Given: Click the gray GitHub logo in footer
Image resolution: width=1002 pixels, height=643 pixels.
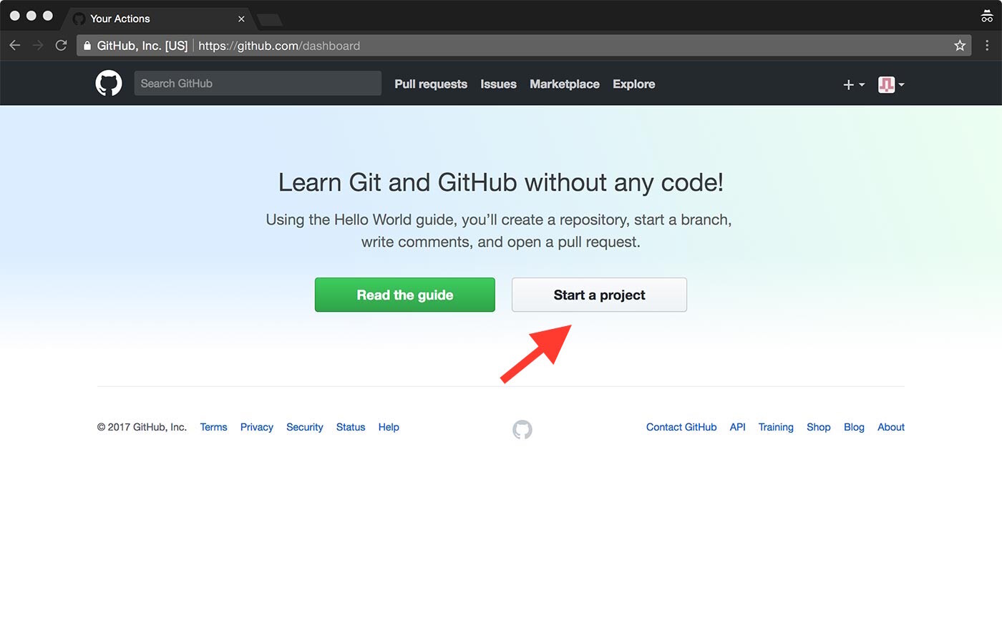Looking at the screenshot, I should 522,429.
